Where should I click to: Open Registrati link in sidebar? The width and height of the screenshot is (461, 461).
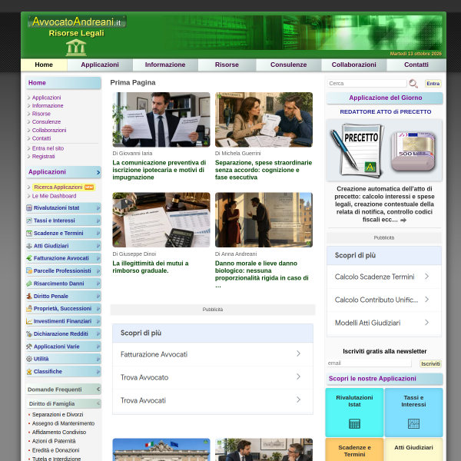tap(44, 157)
